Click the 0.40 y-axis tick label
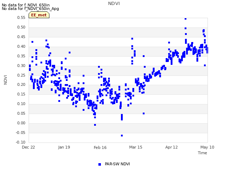The height and width of the screenshot is (171, 229). point(21,47)
